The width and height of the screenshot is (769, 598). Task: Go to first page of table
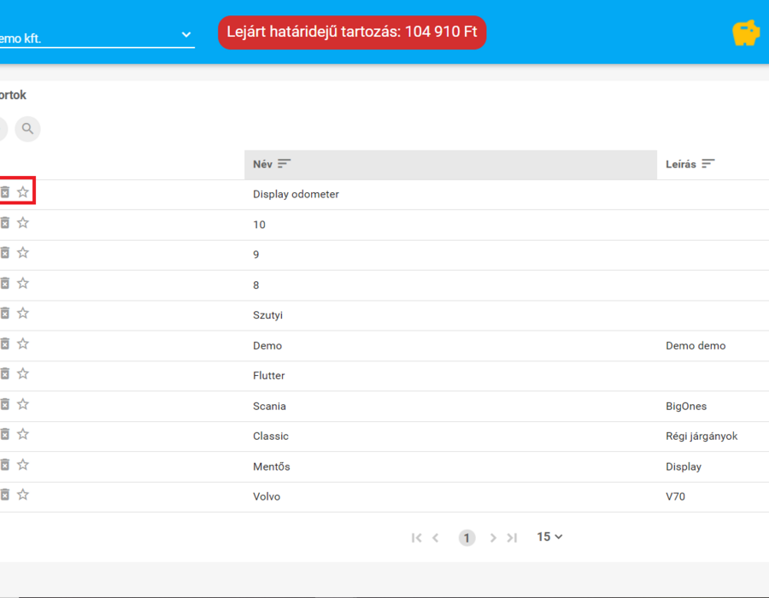click(416, 537)
